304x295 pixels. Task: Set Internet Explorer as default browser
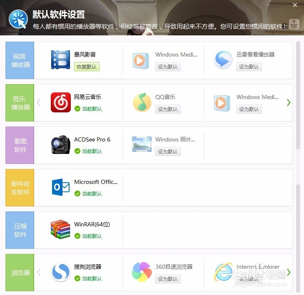249,279
